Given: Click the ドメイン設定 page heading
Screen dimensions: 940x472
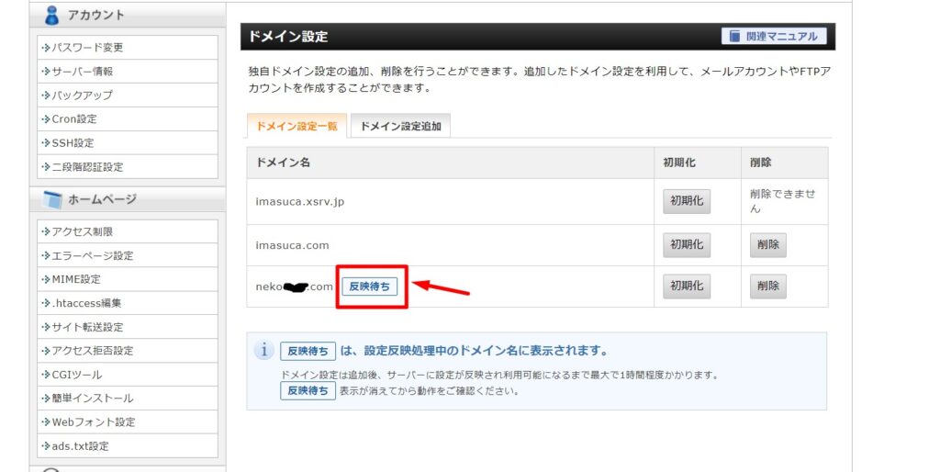Looking at the screenshot, I should coord(287,37).
